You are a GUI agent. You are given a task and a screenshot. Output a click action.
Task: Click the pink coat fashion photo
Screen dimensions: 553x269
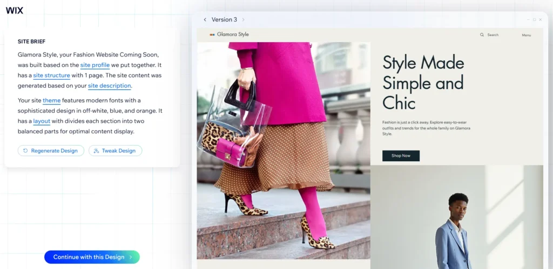[284, 151]
